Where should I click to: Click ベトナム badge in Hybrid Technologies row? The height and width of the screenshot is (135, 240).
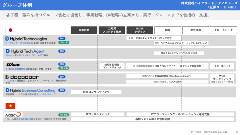(64, 42)
